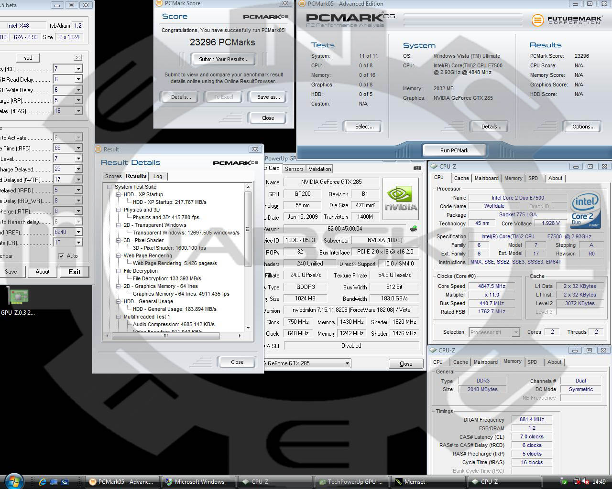612x489 pixels.
Task: Collapse the Multithreaded Test 1 node
Action: (119, 317)
